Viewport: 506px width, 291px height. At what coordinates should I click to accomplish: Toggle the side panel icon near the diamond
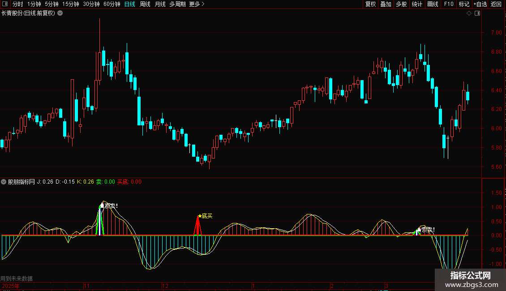click(x=477, y=13)
